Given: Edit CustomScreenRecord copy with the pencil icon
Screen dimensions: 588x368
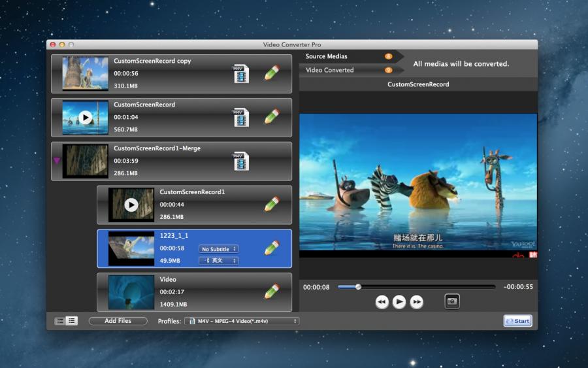Looking at the screenshot, I should [x=272, y=73].
